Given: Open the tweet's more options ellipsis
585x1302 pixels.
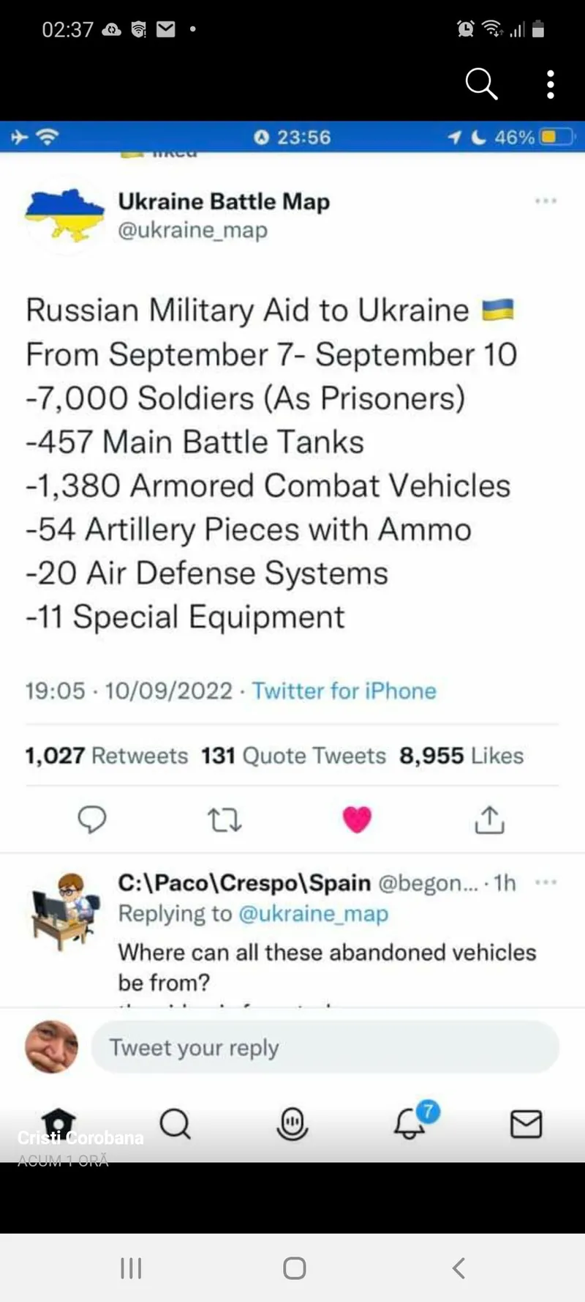Looking at the screenshot, I should pyautogui.click(x=546, y=201).
